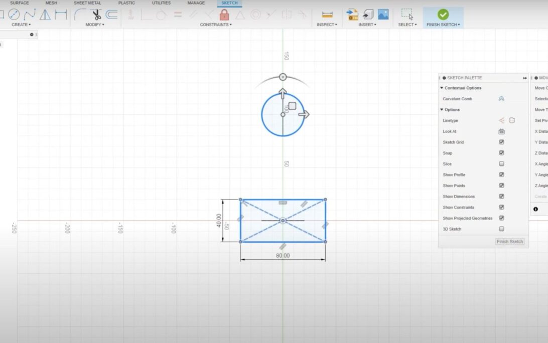Click the Curvature Comb icon
The image size is (548, 343).
tap(501, 99)
